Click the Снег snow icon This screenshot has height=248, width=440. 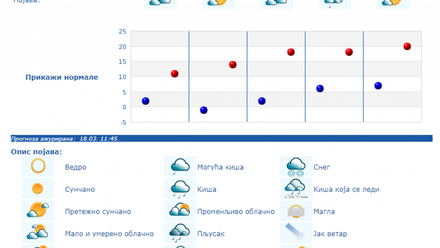(296, 167)
